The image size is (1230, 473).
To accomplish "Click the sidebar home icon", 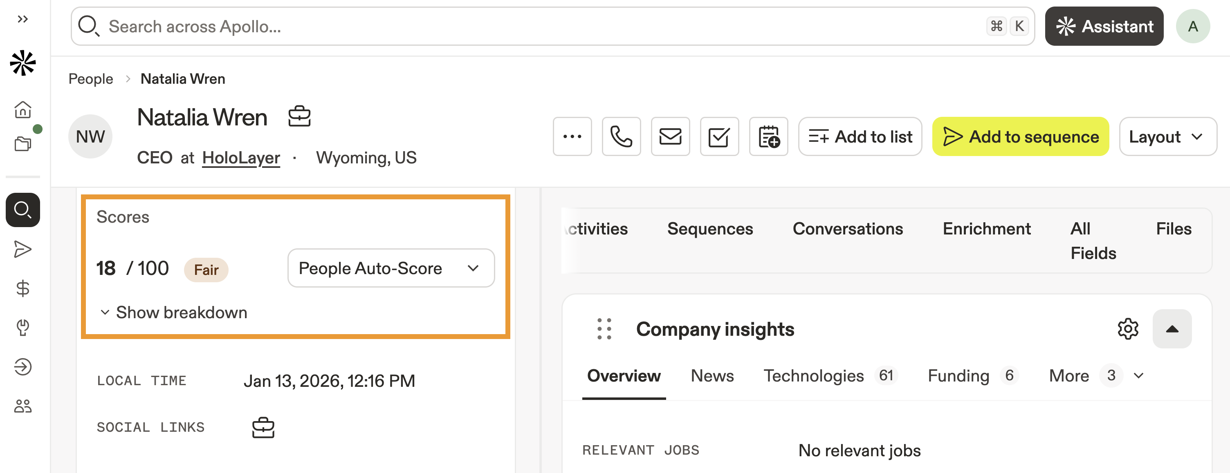I will tap(22, 109).
